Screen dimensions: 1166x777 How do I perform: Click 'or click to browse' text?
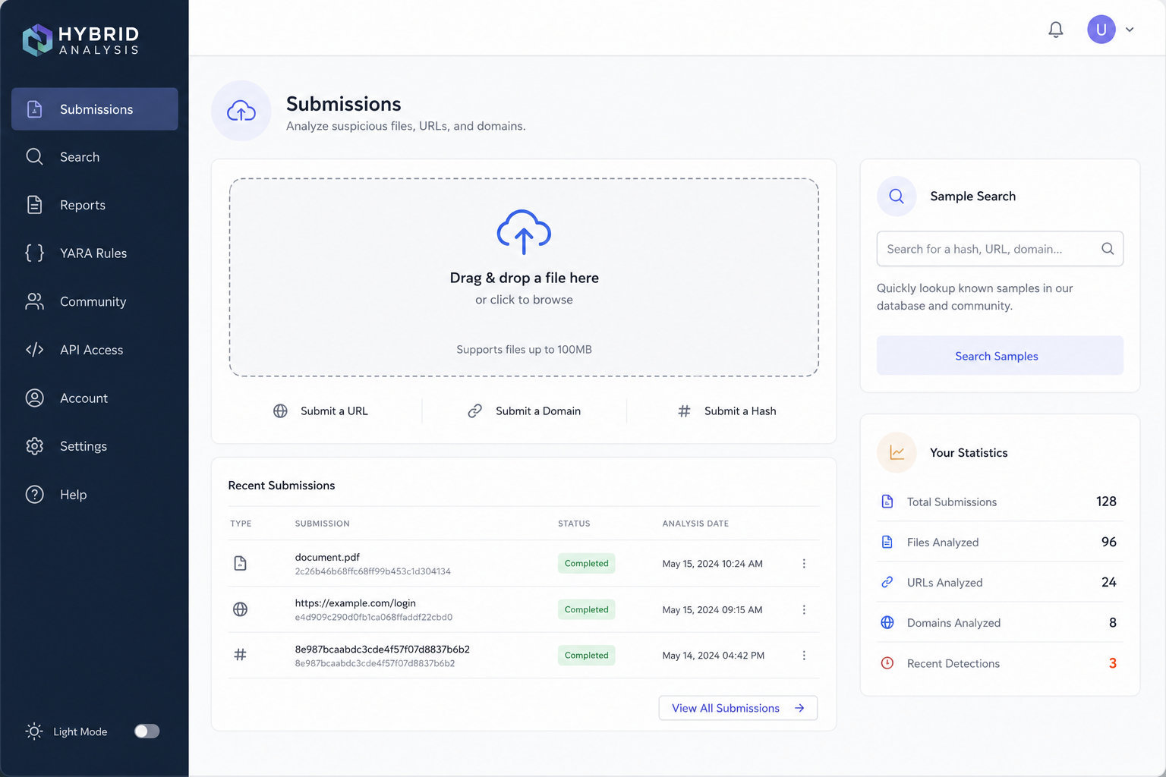click(x=524, y=300)
